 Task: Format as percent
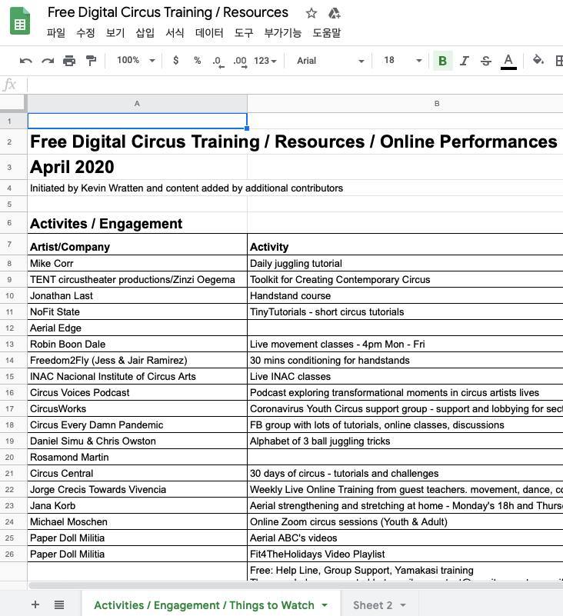tap(197, 61)
